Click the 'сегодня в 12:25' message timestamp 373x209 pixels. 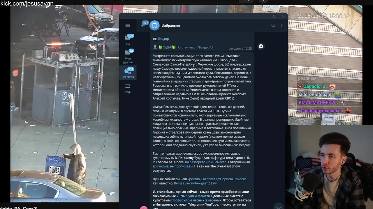[x=240, y=48]
